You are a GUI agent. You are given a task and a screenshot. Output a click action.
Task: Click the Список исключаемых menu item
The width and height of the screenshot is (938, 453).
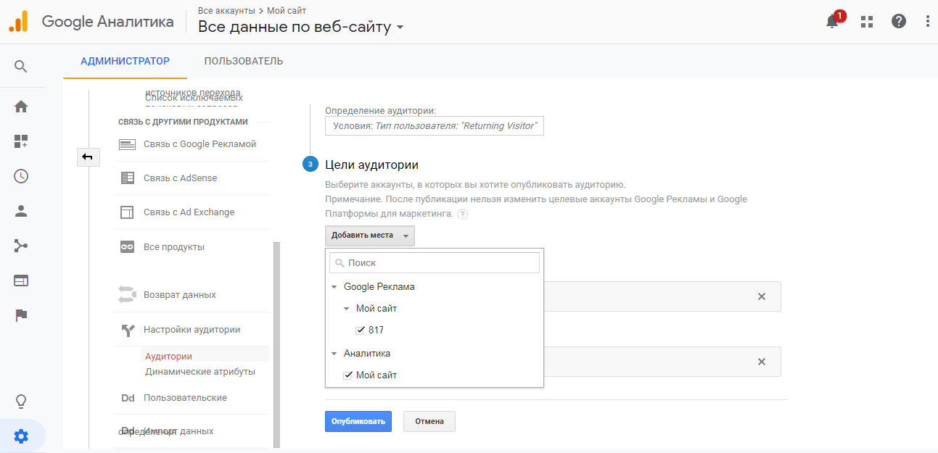click(x=194, y=97)
